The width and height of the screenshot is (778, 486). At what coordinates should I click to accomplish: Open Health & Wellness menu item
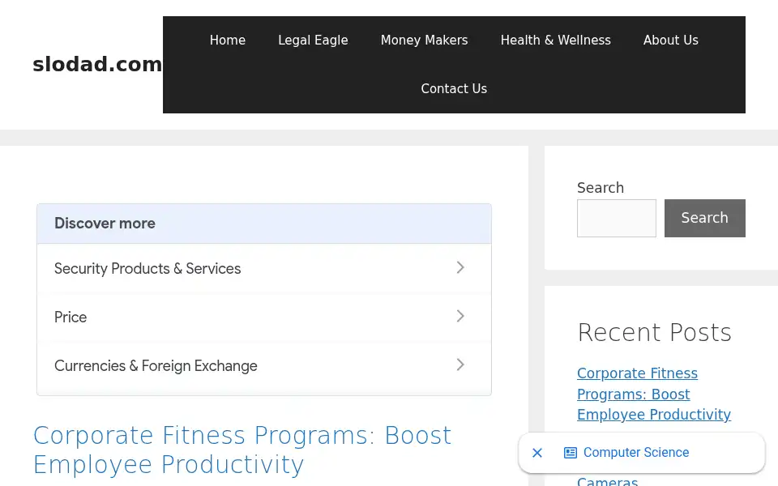pos(556,40)
